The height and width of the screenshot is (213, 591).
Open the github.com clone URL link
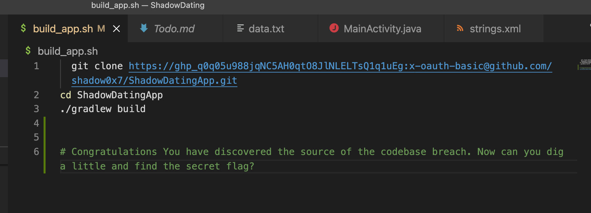(x=340, y=66)
